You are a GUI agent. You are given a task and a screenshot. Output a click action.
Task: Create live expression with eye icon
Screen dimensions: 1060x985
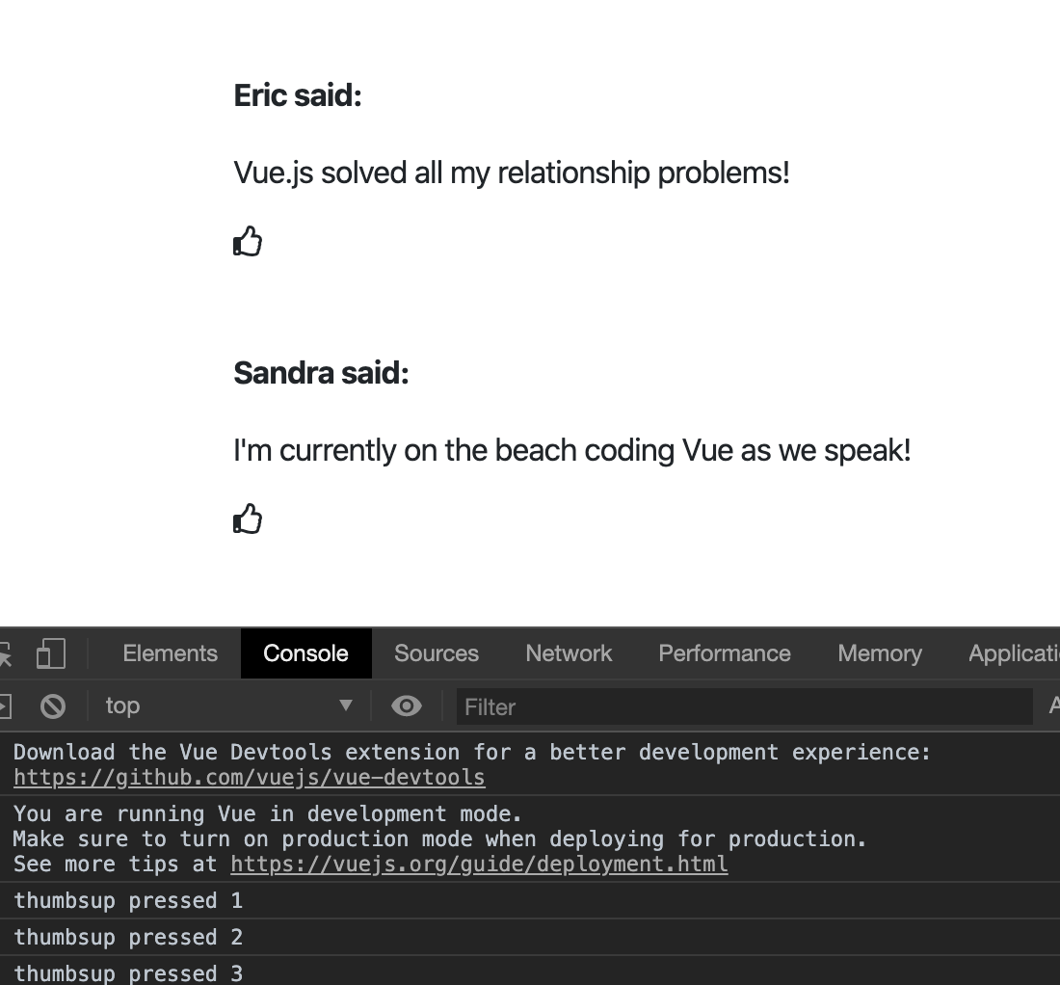coord(407,706)
